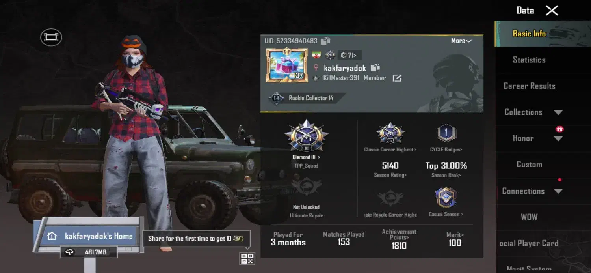Viewport: 591px width, 273px height.
Task: Open the CYCLE Badges icon
Action: (x=446, y=133)
